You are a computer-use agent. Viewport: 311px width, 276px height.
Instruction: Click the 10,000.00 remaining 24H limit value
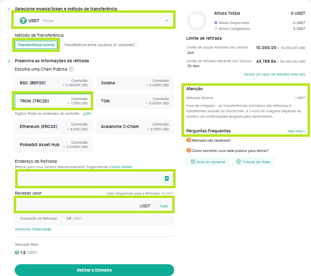[x=266, y=48]
